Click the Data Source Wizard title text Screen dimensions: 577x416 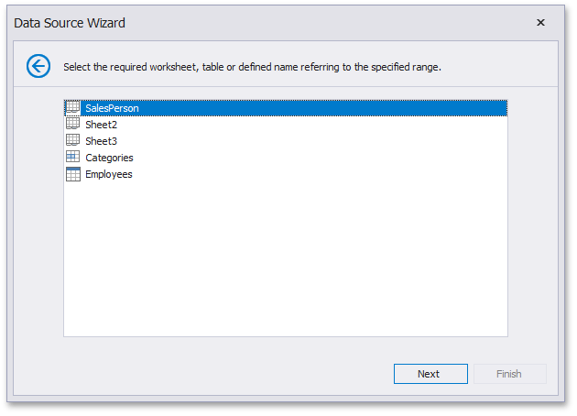(x=70, y=23)
